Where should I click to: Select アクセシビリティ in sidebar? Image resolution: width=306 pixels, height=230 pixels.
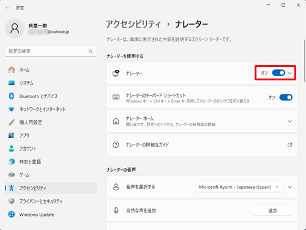click(51, 188)
